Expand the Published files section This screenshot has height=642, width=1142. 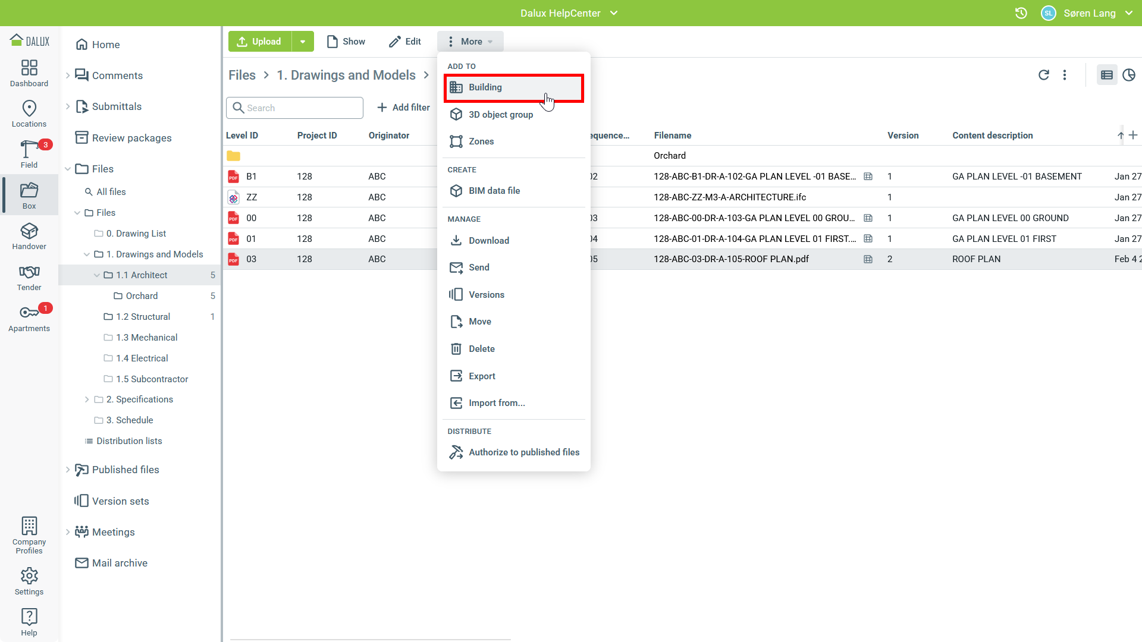(68, 470)
